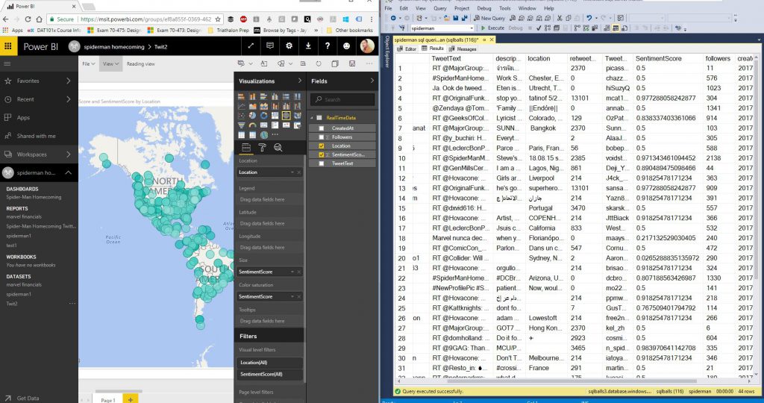Open Power BI help question mark

click(328, 46)
